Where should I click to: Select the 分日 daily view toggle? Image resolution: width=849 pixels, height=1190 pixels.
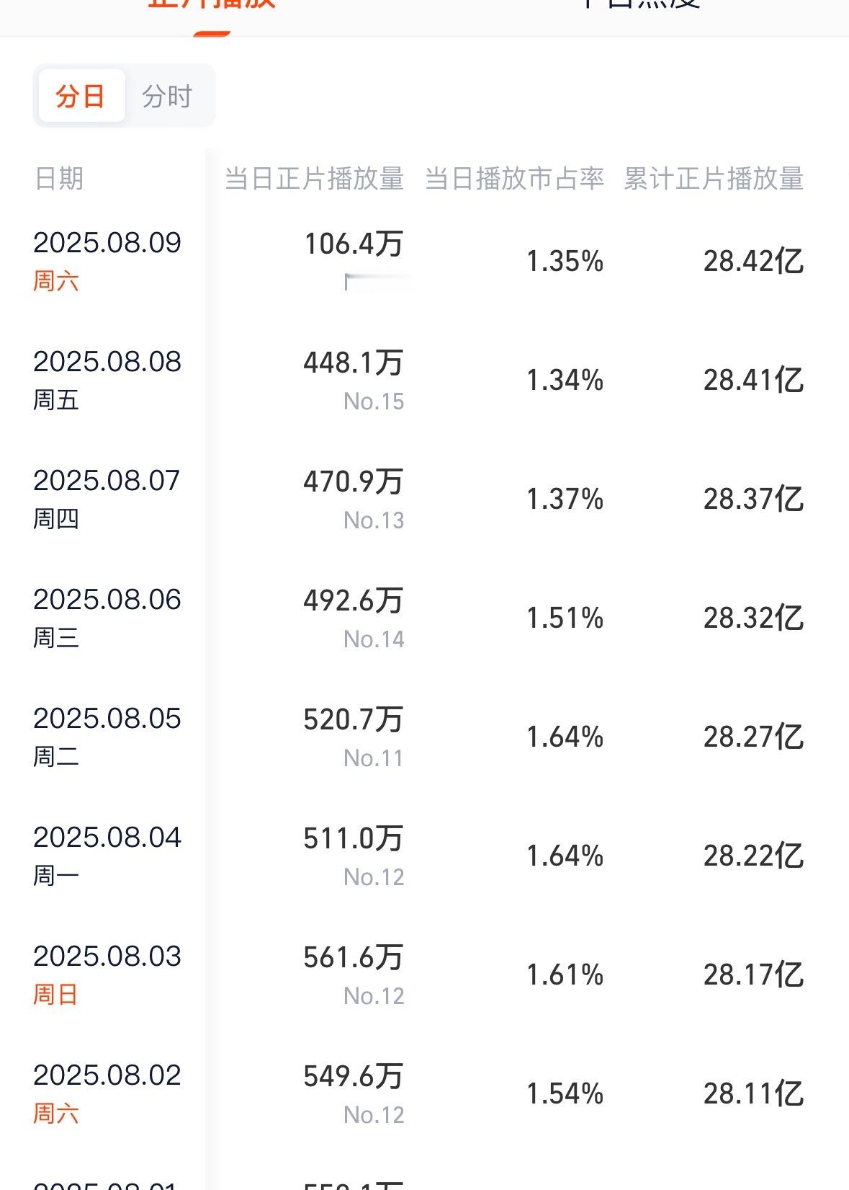[x=81, y=96]
